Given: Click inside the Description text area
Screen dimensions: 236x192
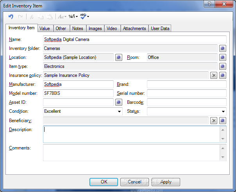Looking at the screenshot, I should click(x=131, y=134).
